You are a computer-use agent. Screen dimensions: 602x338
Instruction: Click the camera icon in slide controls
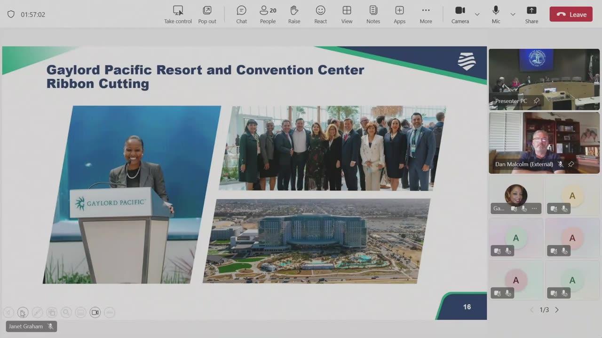point(95,312)
